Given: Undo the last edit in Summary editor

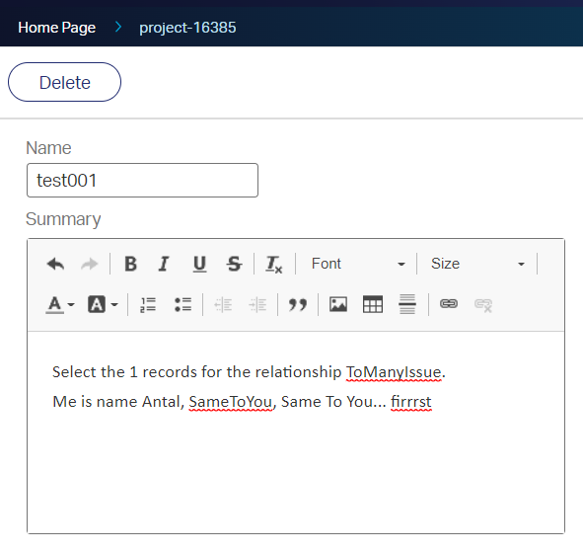Looking at the screenshot, I should pos(56,264).
